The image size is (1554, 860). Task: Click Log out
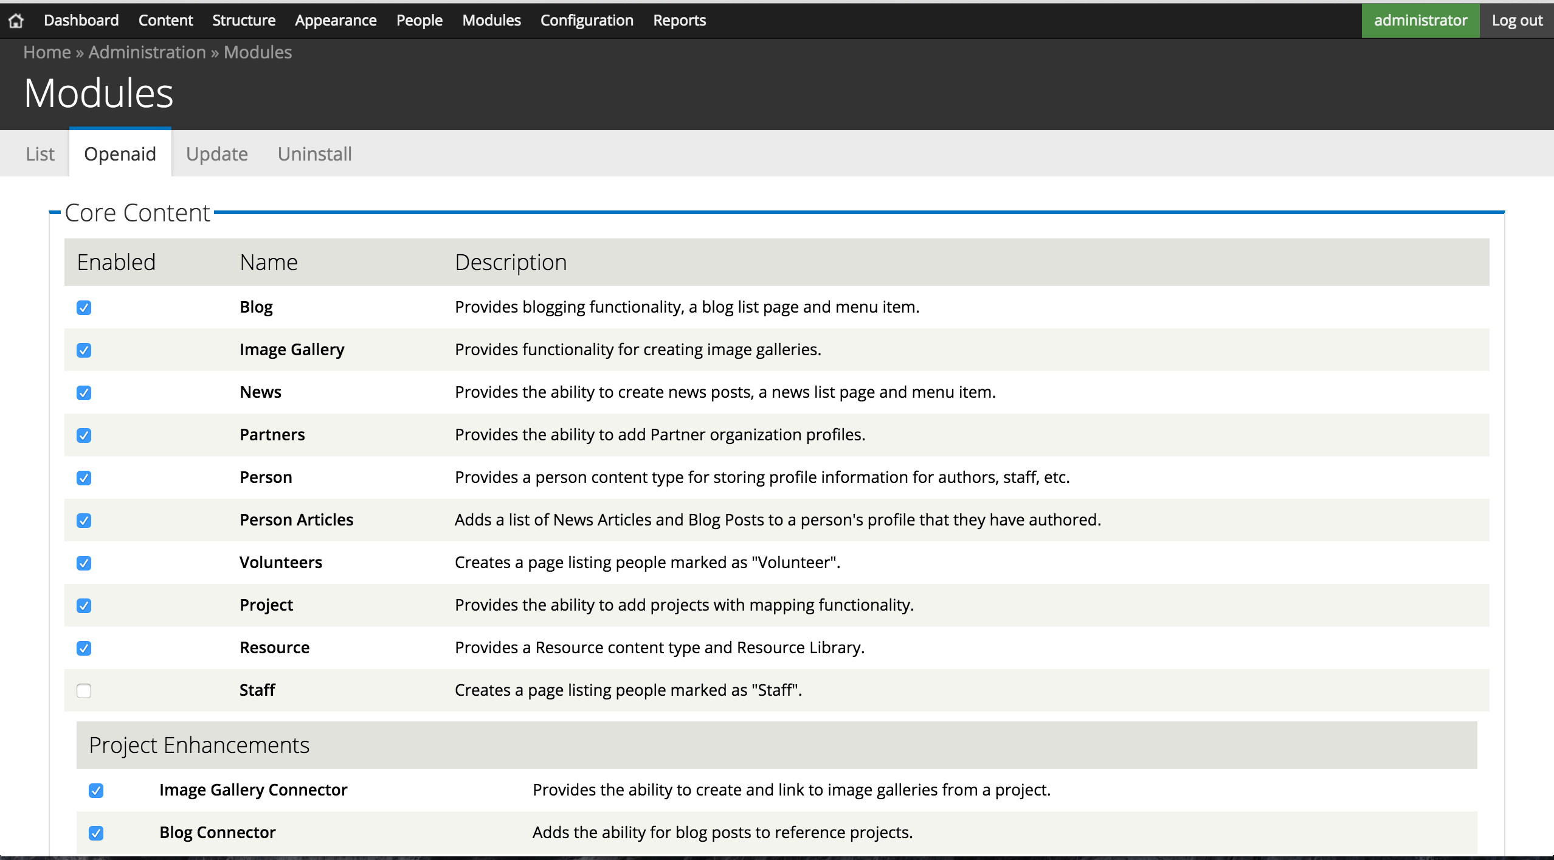click(x=1516, y=20)
